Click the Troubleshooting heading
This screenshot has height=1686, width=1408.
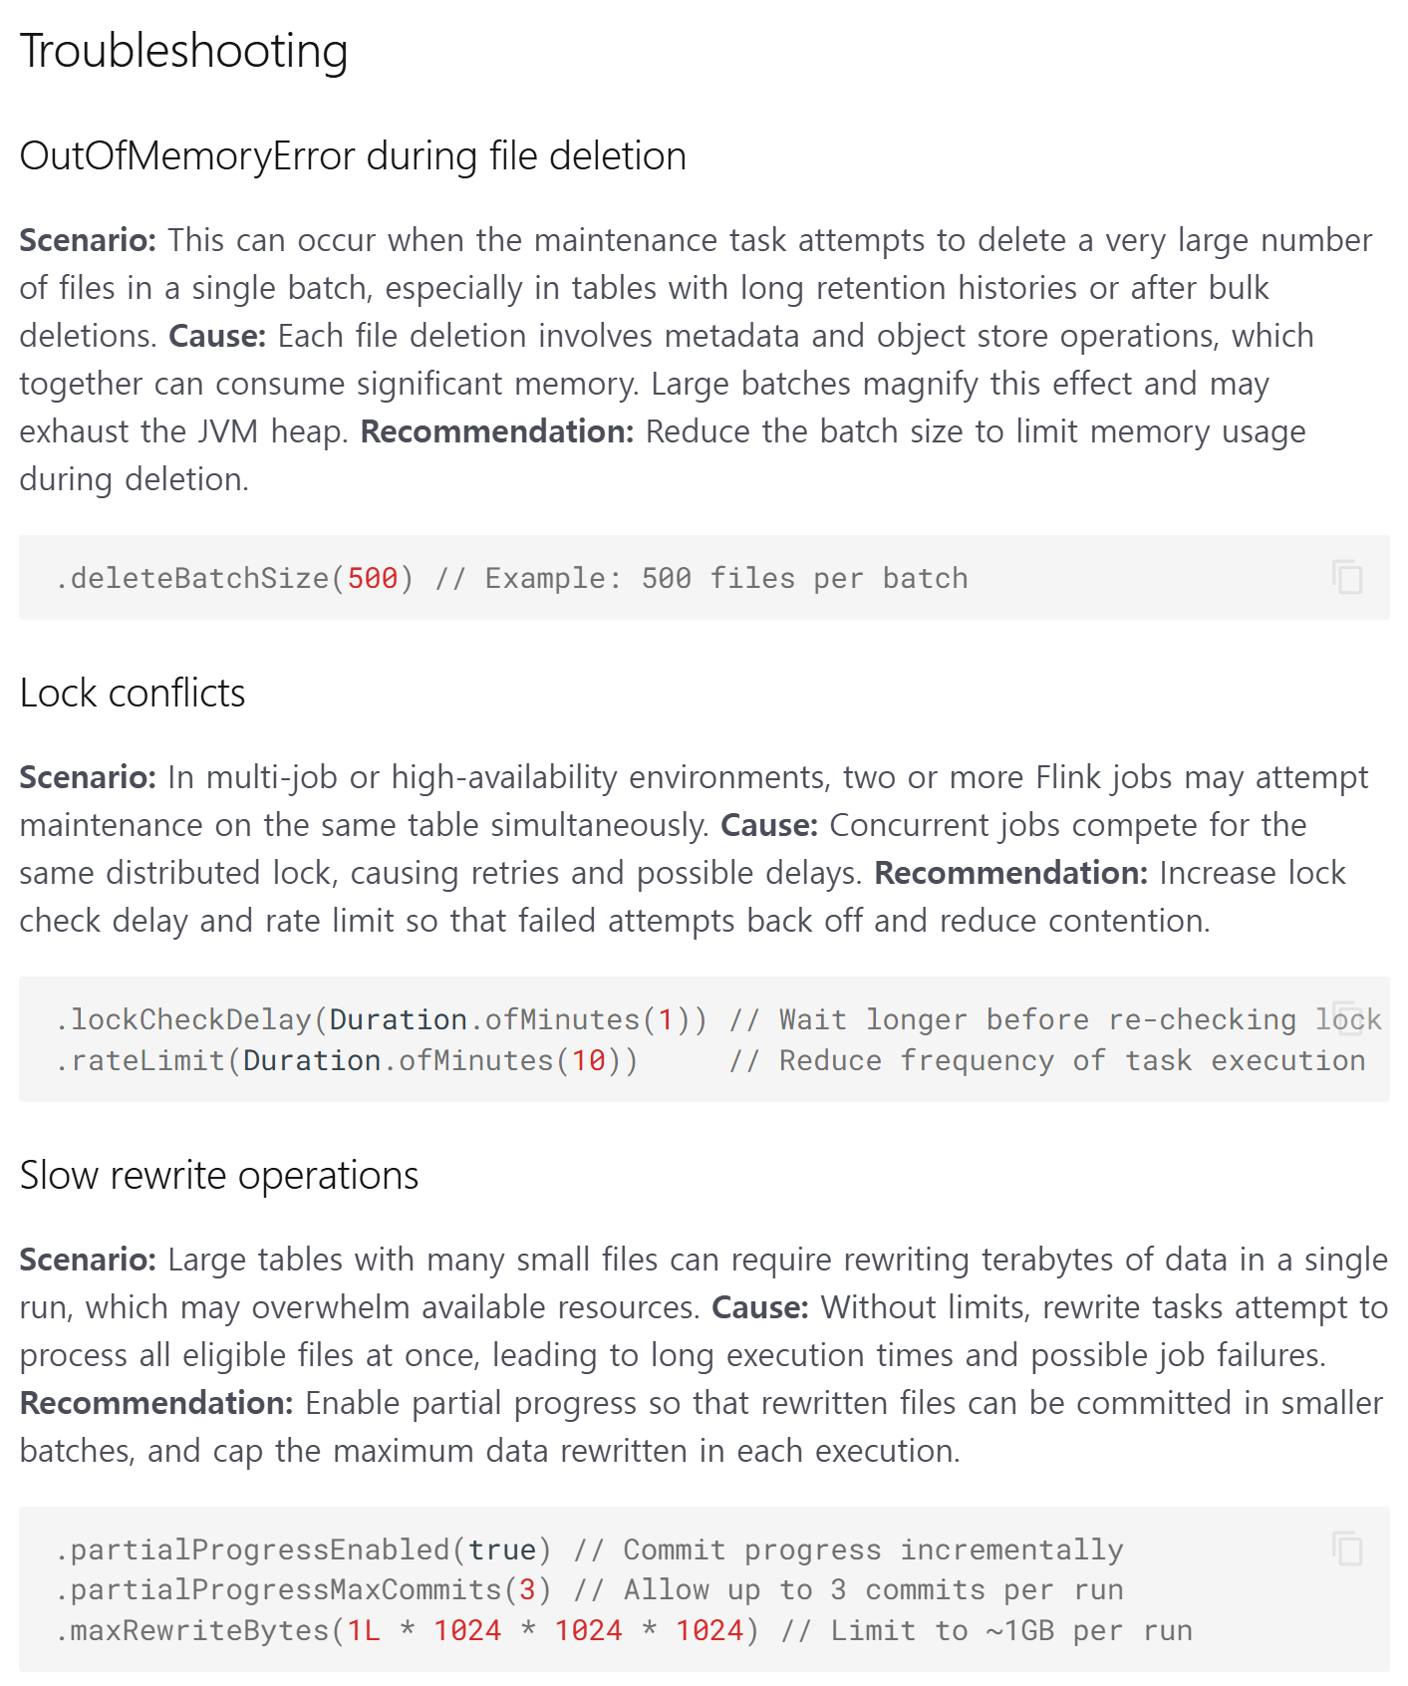click(184, 51)
